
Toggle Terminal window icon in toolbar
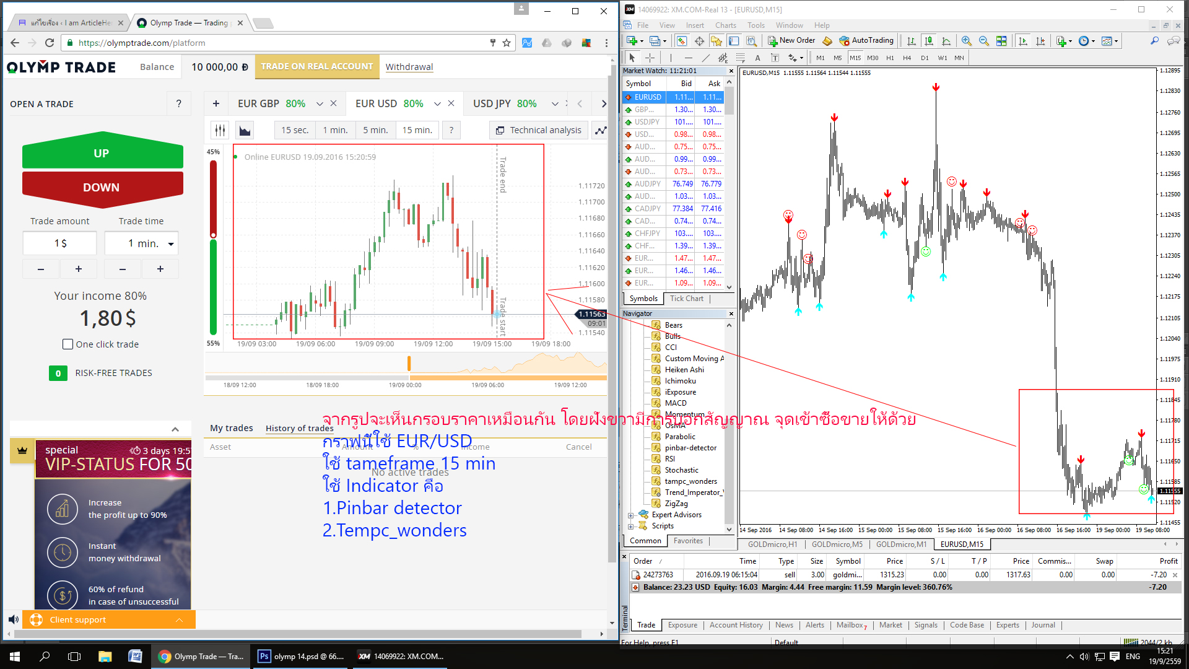point(734,41)
